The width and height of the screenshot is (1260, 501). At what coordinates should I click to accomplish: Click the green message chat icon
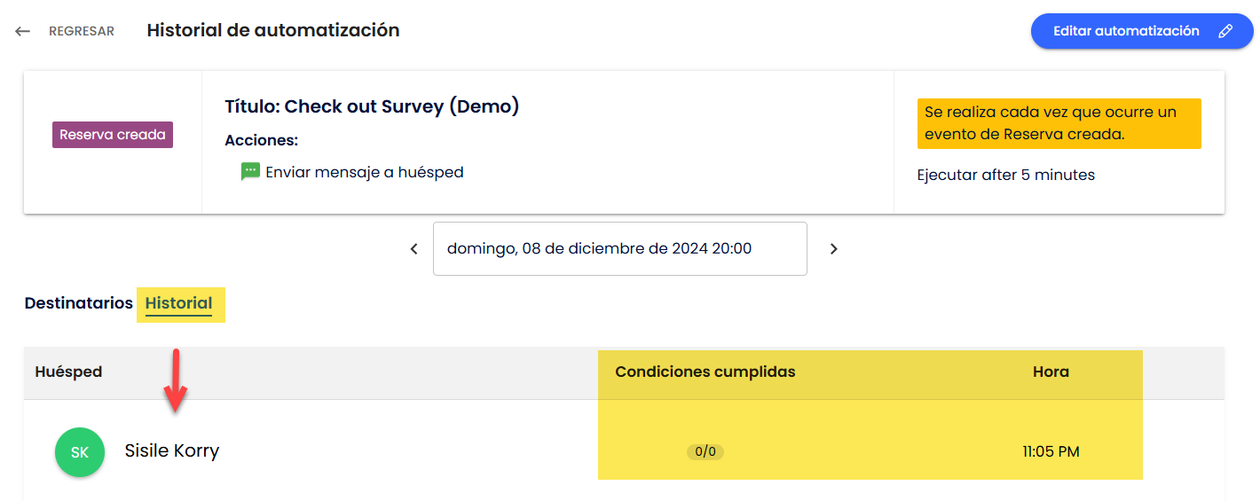[x=250, y=172]
